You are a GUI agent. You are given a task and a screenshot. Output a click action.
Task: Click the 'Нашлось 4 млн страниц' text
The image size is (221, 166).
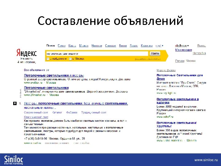[27, 60]
